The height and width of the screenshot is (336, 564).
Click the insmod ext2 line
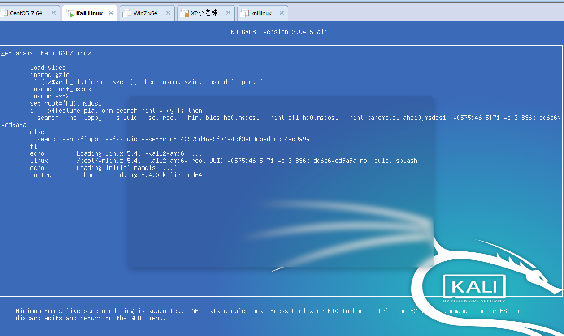click(x=50, y=96)
